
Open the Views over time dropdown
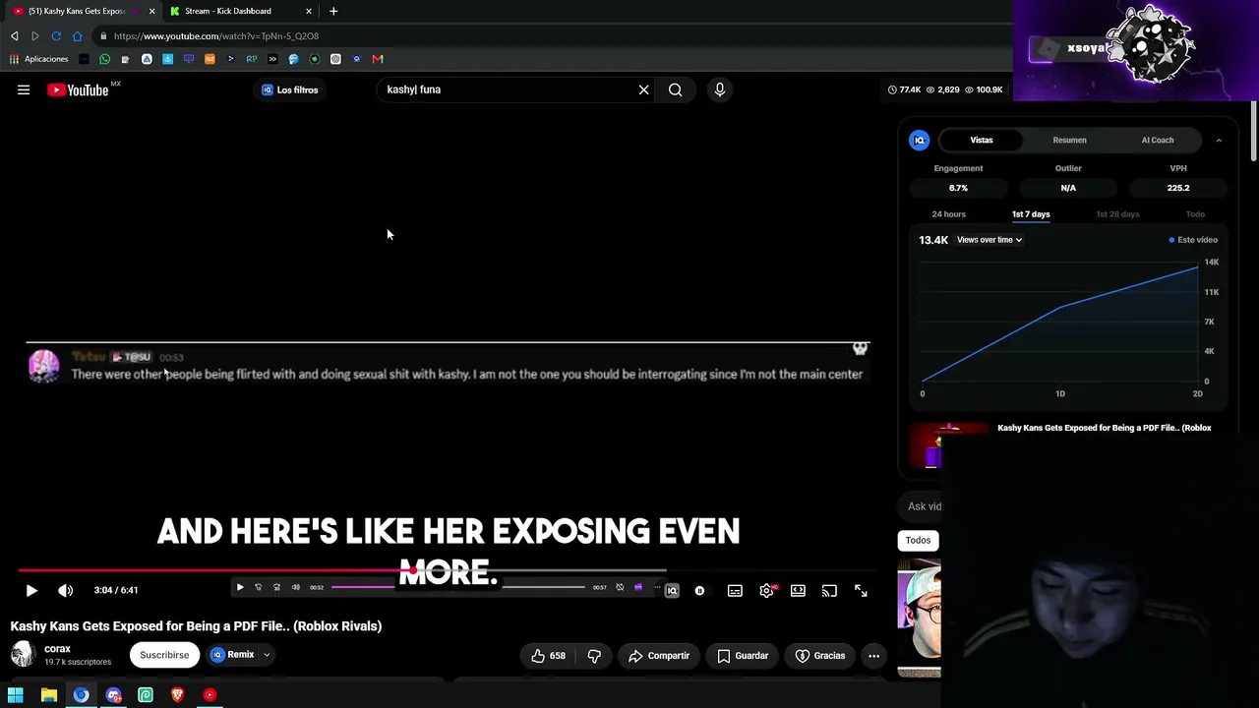(x=989, y=240)
